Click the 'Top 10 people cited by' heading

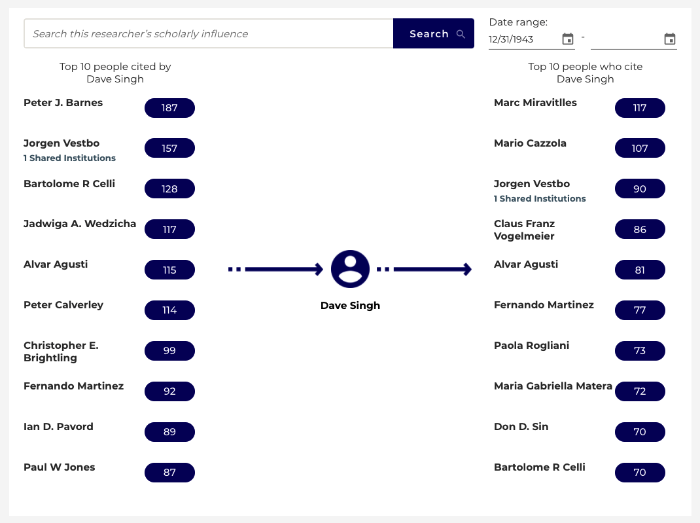tap(115, 73)
